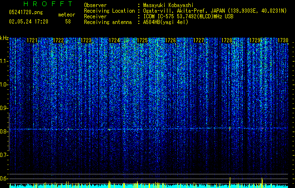
Task: Click the observer name Masayuki Kobayashi
Action: 168,5
